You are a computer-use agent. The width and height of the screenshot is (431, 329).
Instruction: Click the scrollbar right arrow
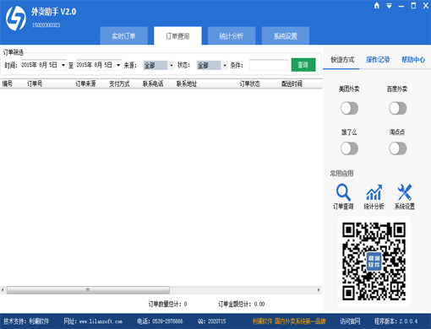click(x=319, y=290)
